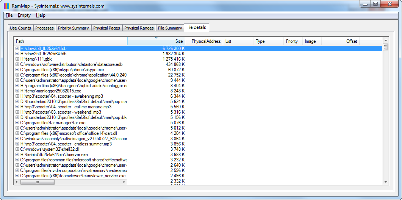Expand the scooter - call me manana.mp3 row
This screenshot has height=200, width=402.
(17, 107)
